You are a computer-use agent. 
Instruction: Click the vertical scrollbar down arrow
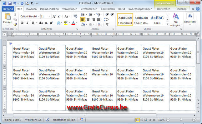pos(198,100)
